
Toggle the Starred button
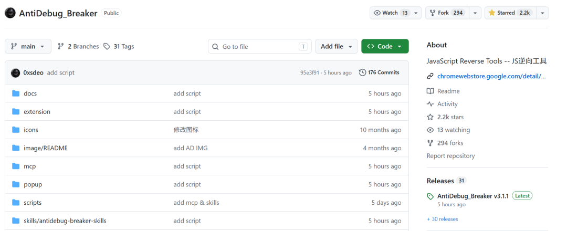(x=510, y=13)
